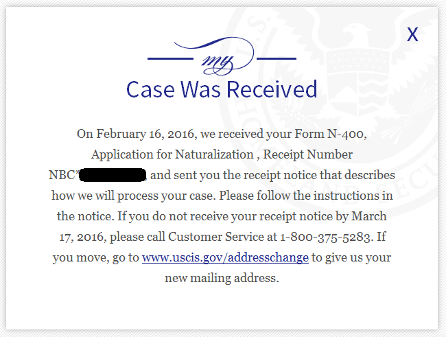Click the "new mailing address." line
The width and height of the screenshot is (446, 337).
(x=222, y=278)
